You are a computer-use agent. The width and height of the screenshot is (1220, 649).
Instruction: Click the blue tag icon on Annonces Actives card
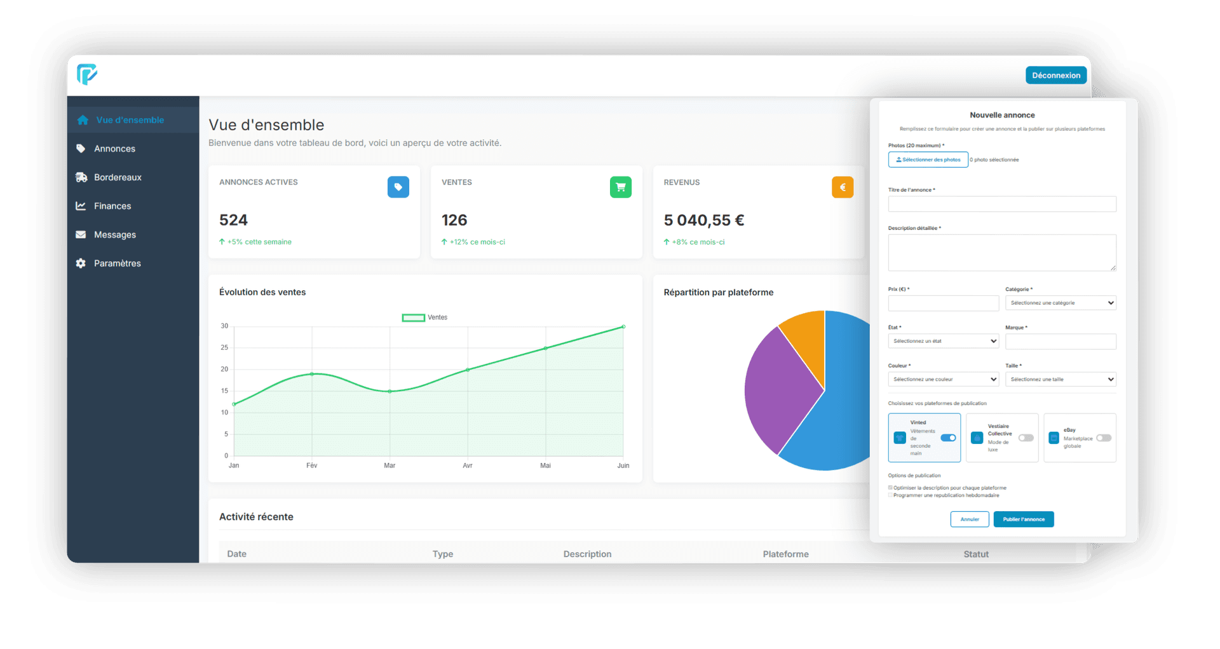point(398,187)
